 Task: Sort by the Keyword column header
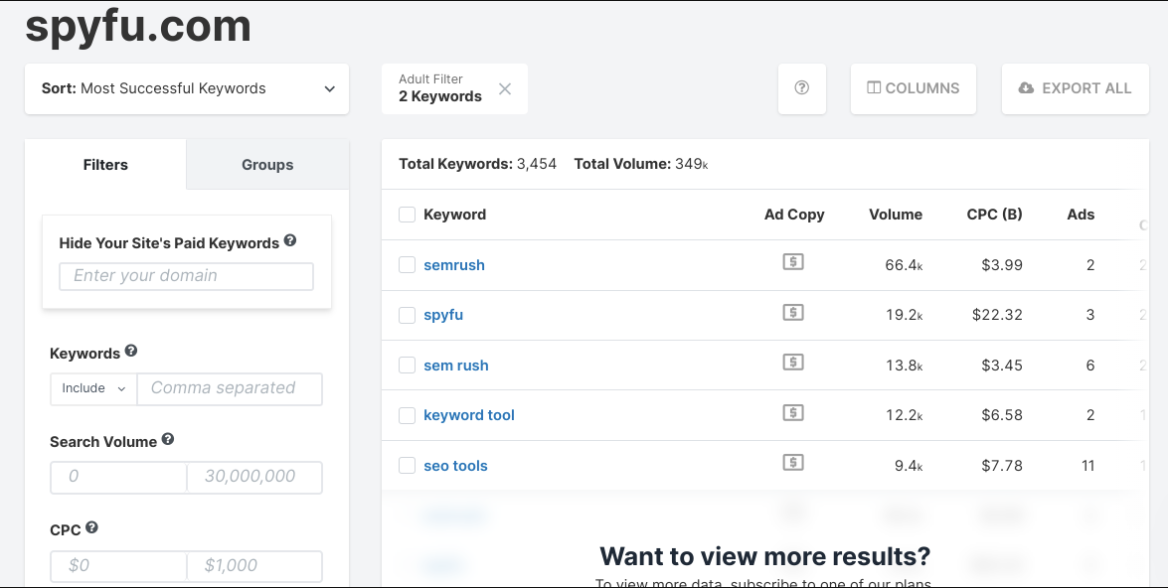(x=455, y=215)
